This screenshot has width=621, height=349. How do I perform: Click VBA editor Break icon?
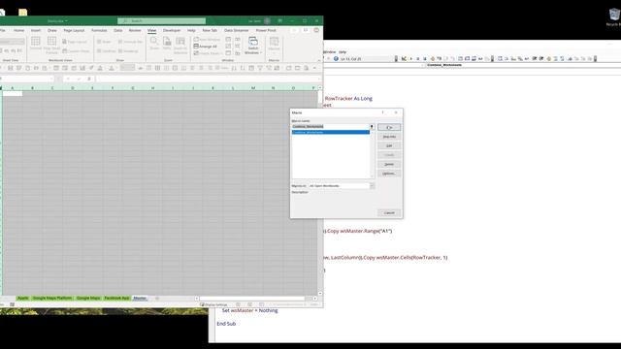coord(417,58)
